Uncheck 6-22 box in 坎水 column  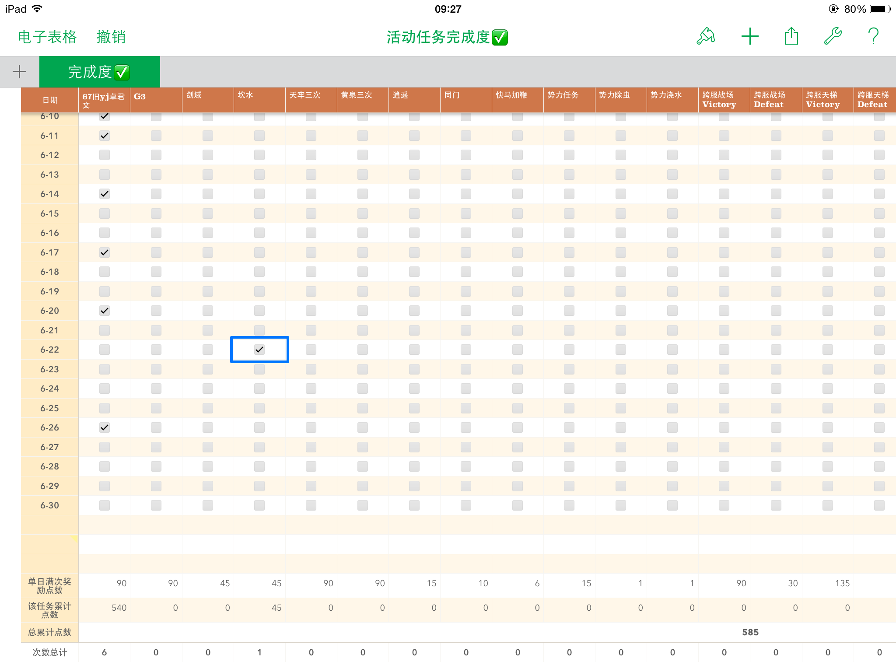259,350
